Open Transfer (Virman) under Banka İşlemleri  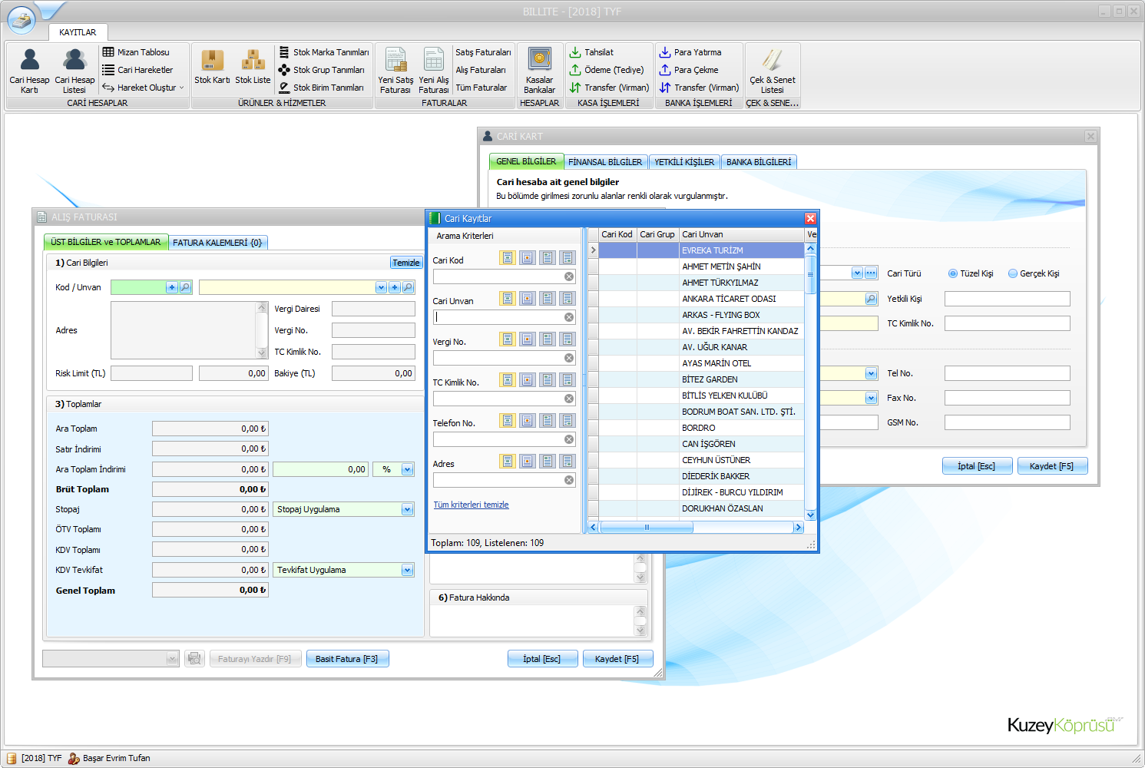coord(699,88)
